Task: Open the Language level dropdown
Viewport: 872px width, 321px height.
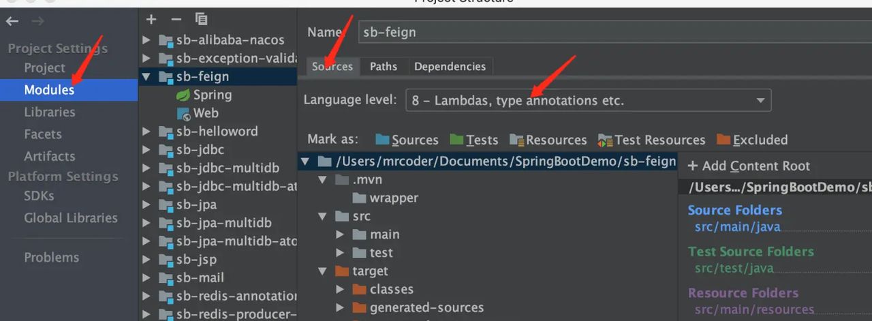Action: tap(588, 100)
